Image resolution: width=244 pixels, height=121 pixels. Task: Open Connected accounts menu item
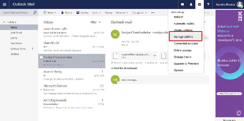(x=186, y=44)
